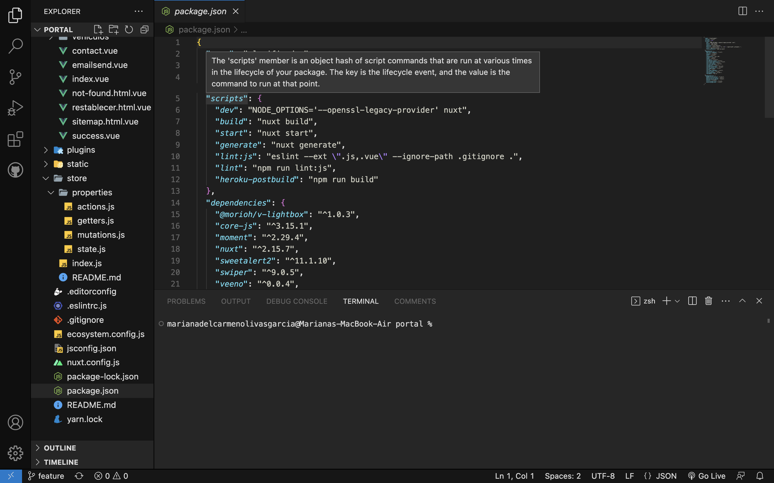The width and height of the screenshot is (774, 483).
Task: Collapse the store folder
Action: point(77,178)
